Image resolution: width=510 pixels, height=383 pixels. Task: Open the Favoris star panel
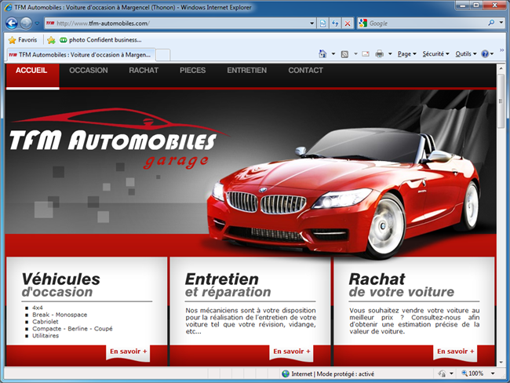coord(22,39)
